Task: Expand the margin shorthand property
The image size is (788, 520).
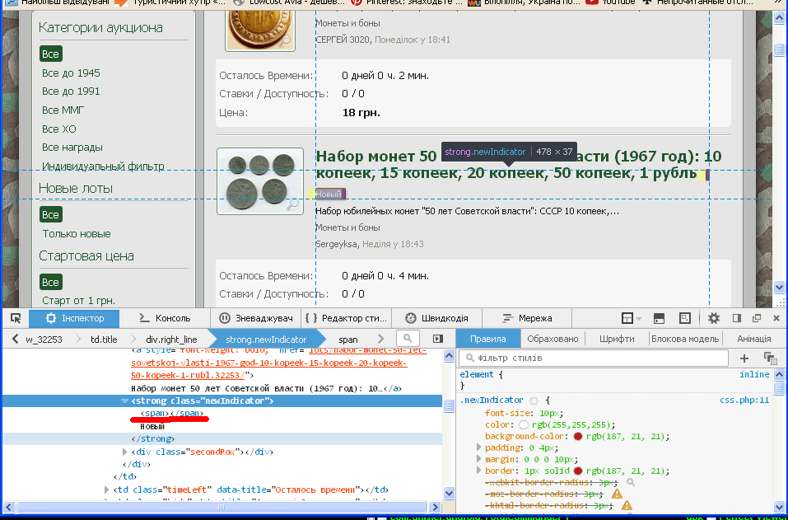Action: click(479, 459)
